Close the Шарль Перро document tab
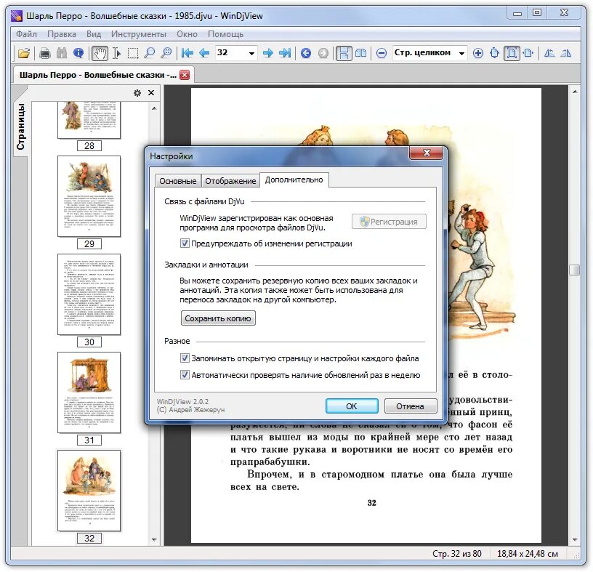The height and width of the screenshot is (572, 593). point(185,75)
